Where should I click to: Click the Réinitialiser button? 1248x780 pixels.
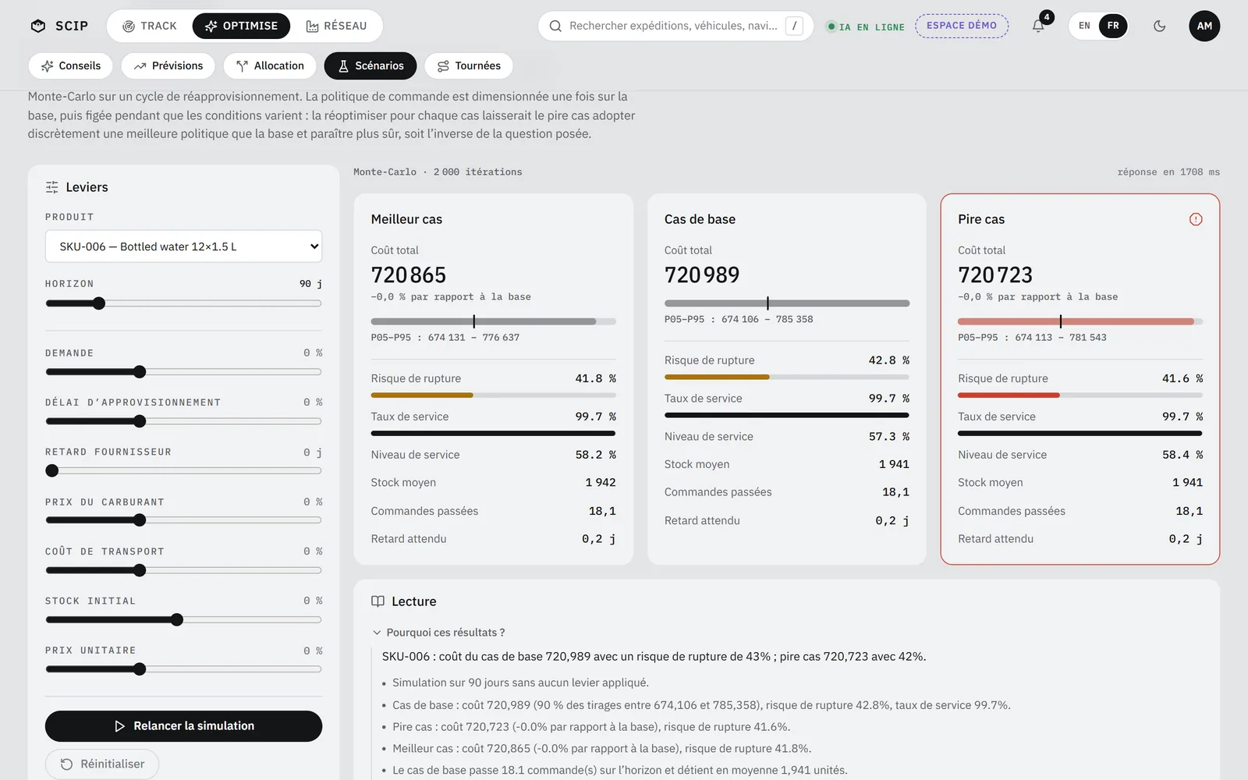pos(102,764)
